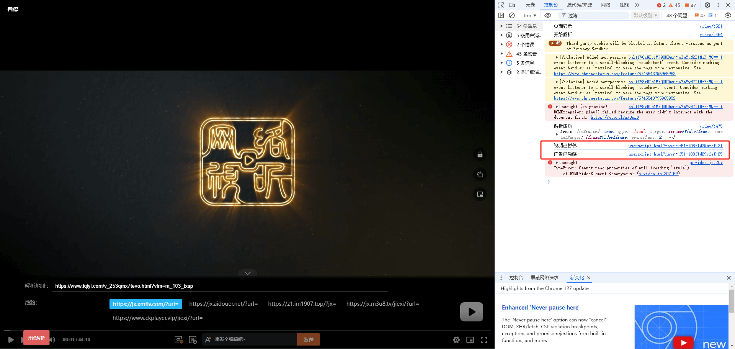
Task: Open DevTools settings gear in top bar
Action: [x=707, y=5]
